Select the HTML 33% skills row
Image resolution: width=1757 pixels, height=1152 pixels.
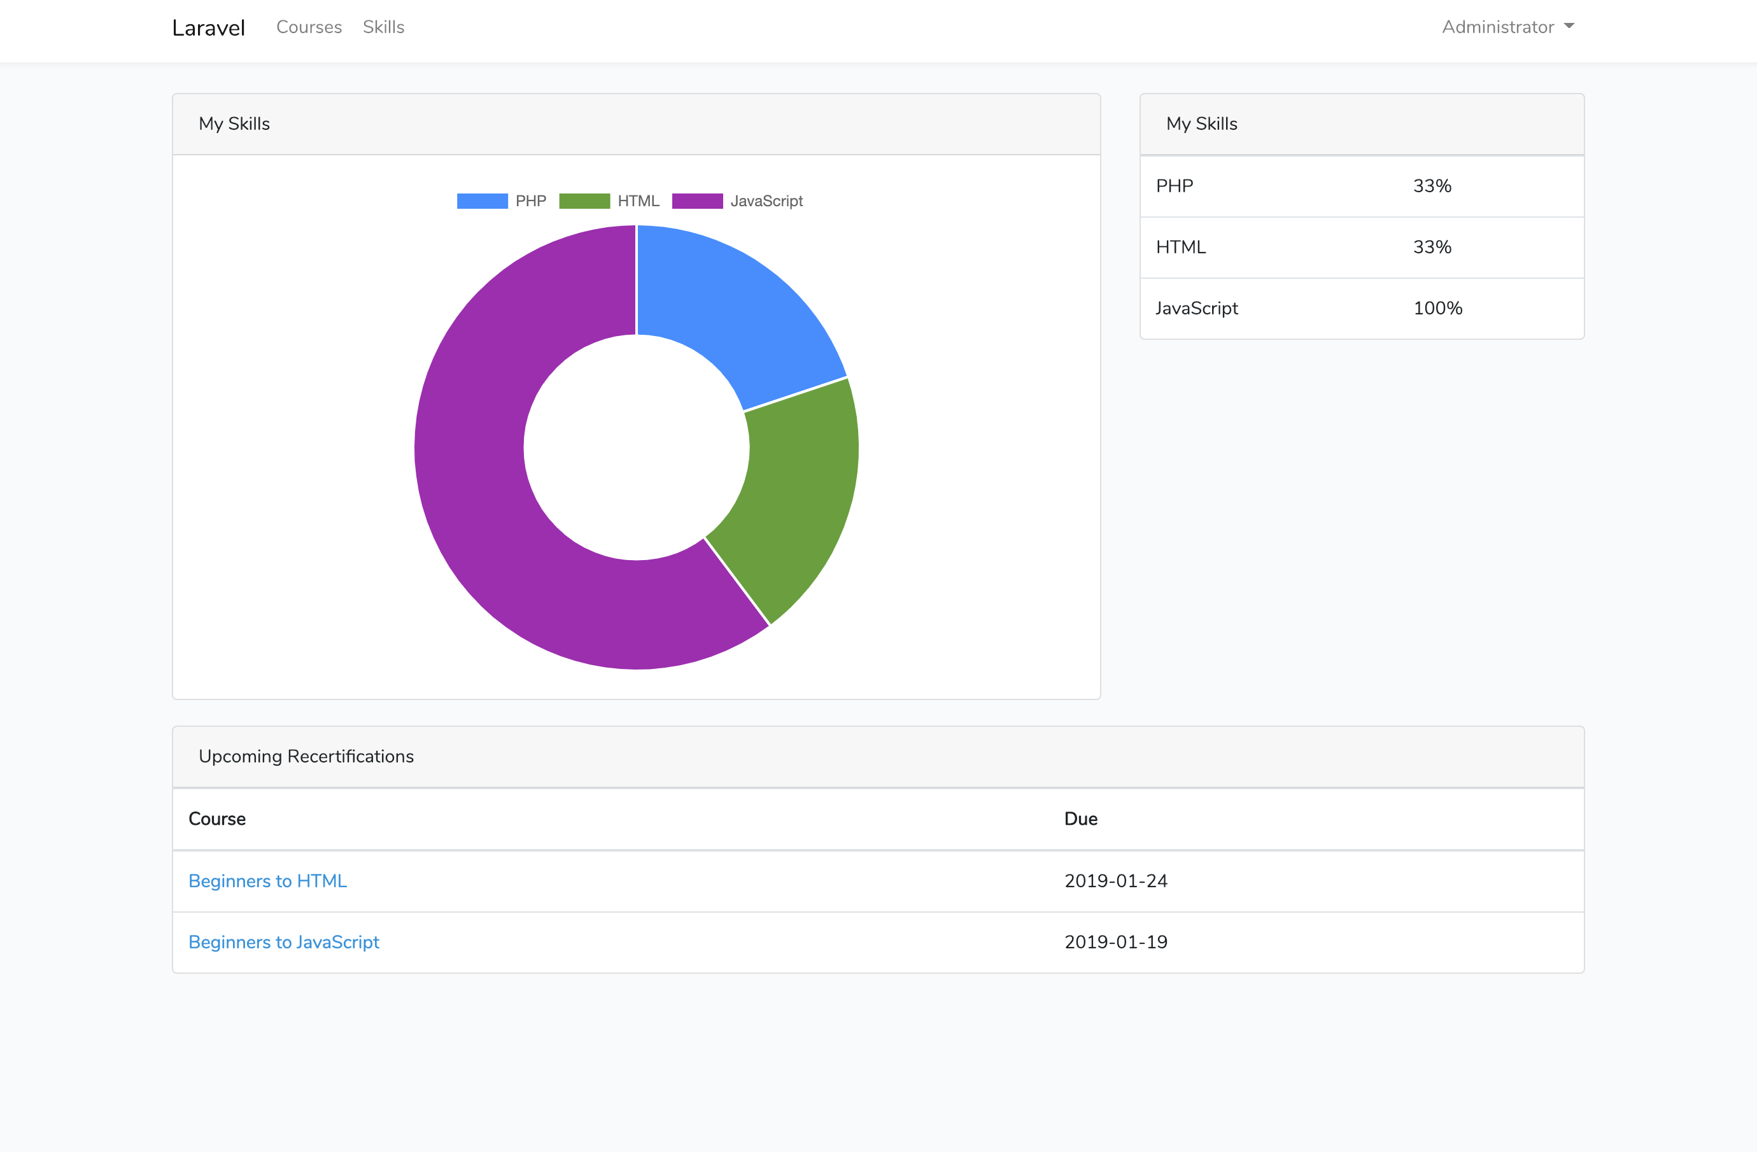tap(1361, 247)
